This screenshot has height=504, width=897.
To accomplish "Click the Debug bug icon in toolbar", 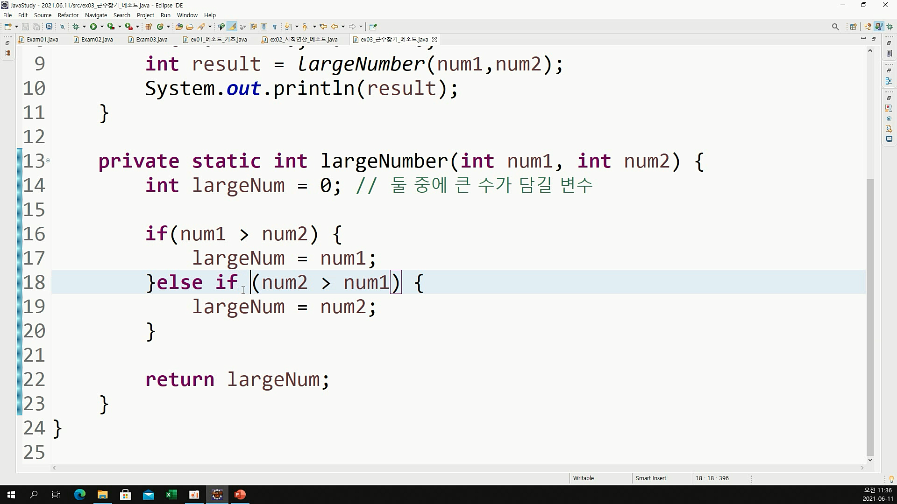I will (x=76, y=27).
